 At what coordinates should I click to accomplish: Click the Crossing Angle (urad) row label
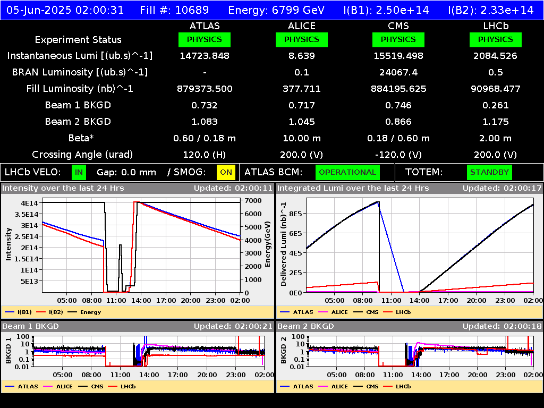(x=82, y=155)
